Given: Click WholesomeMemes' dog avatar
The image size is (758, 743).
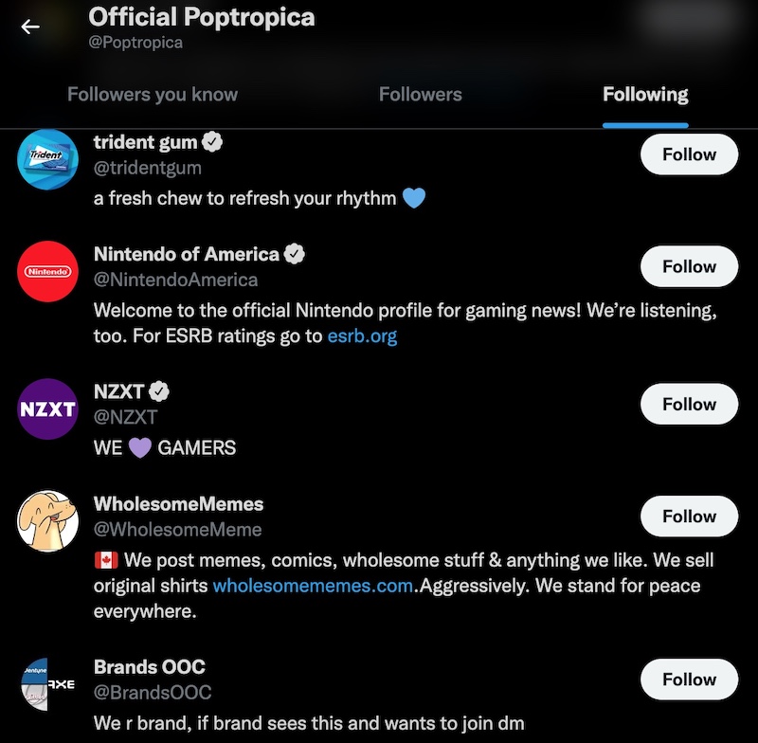Looking at the screenshot, I should [x=46, y=516].
